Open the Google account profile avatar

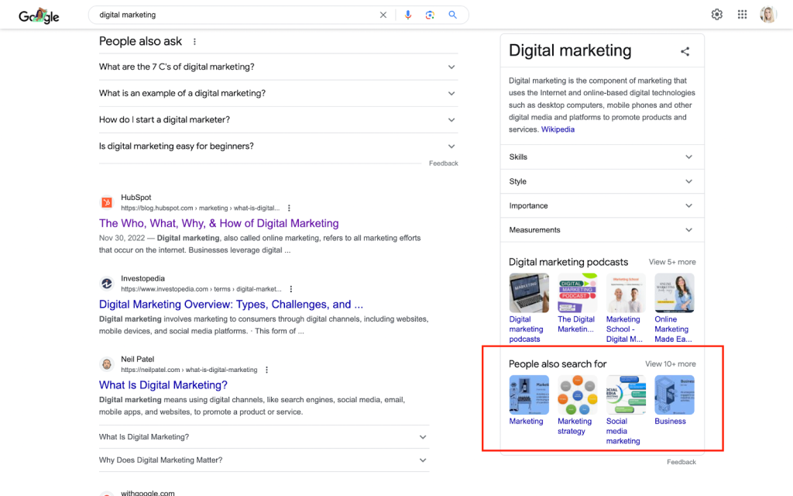point(768,15)
